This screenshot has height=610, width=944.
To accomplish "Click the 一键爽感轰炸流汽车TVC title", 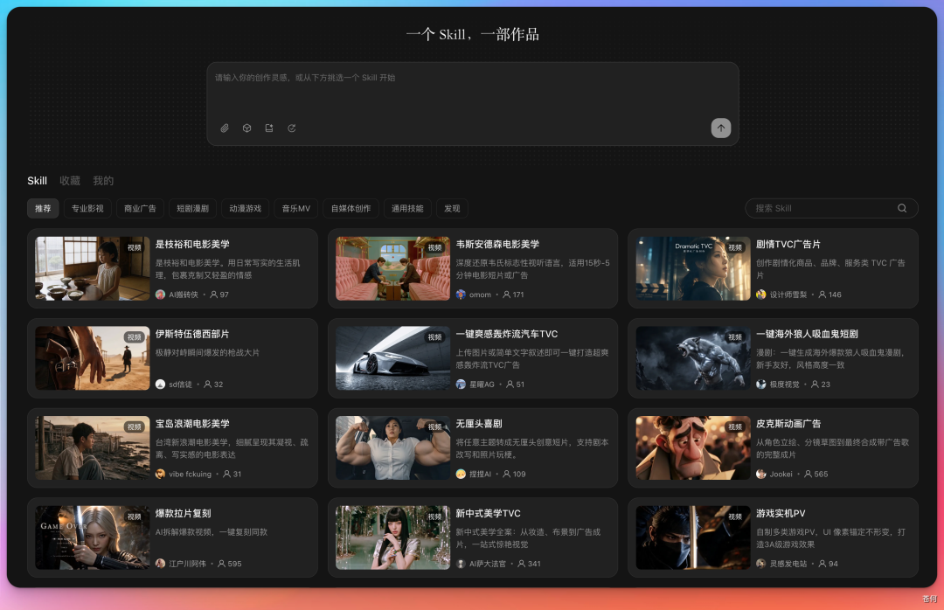I will [507, 334].
